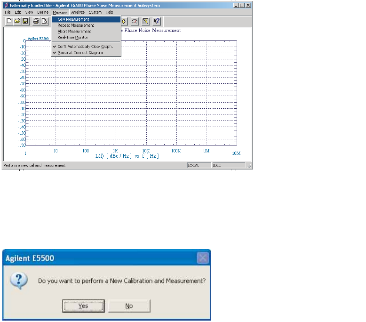Choose Real-Time Monitor menu entry
This screenshot has height=322, width=366.
pyautogui.click(x=86, y=37)
